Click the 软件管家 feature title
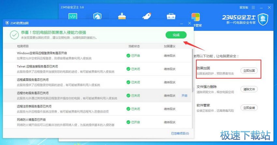The image size is (277, 145). pos(203,105)
